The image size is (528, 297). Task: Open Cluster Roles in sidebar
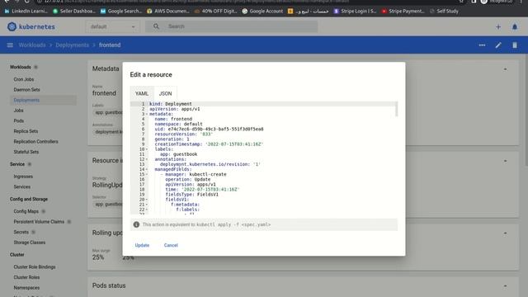click(x=26, y=277)
